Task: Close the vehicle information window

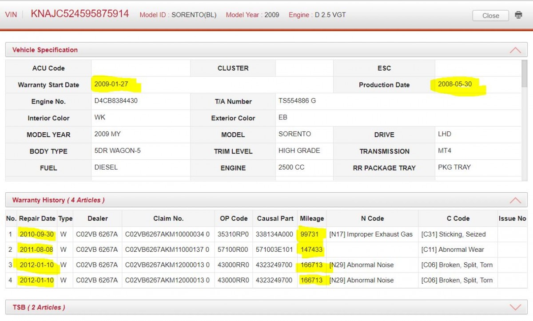Action: point(490,16)
